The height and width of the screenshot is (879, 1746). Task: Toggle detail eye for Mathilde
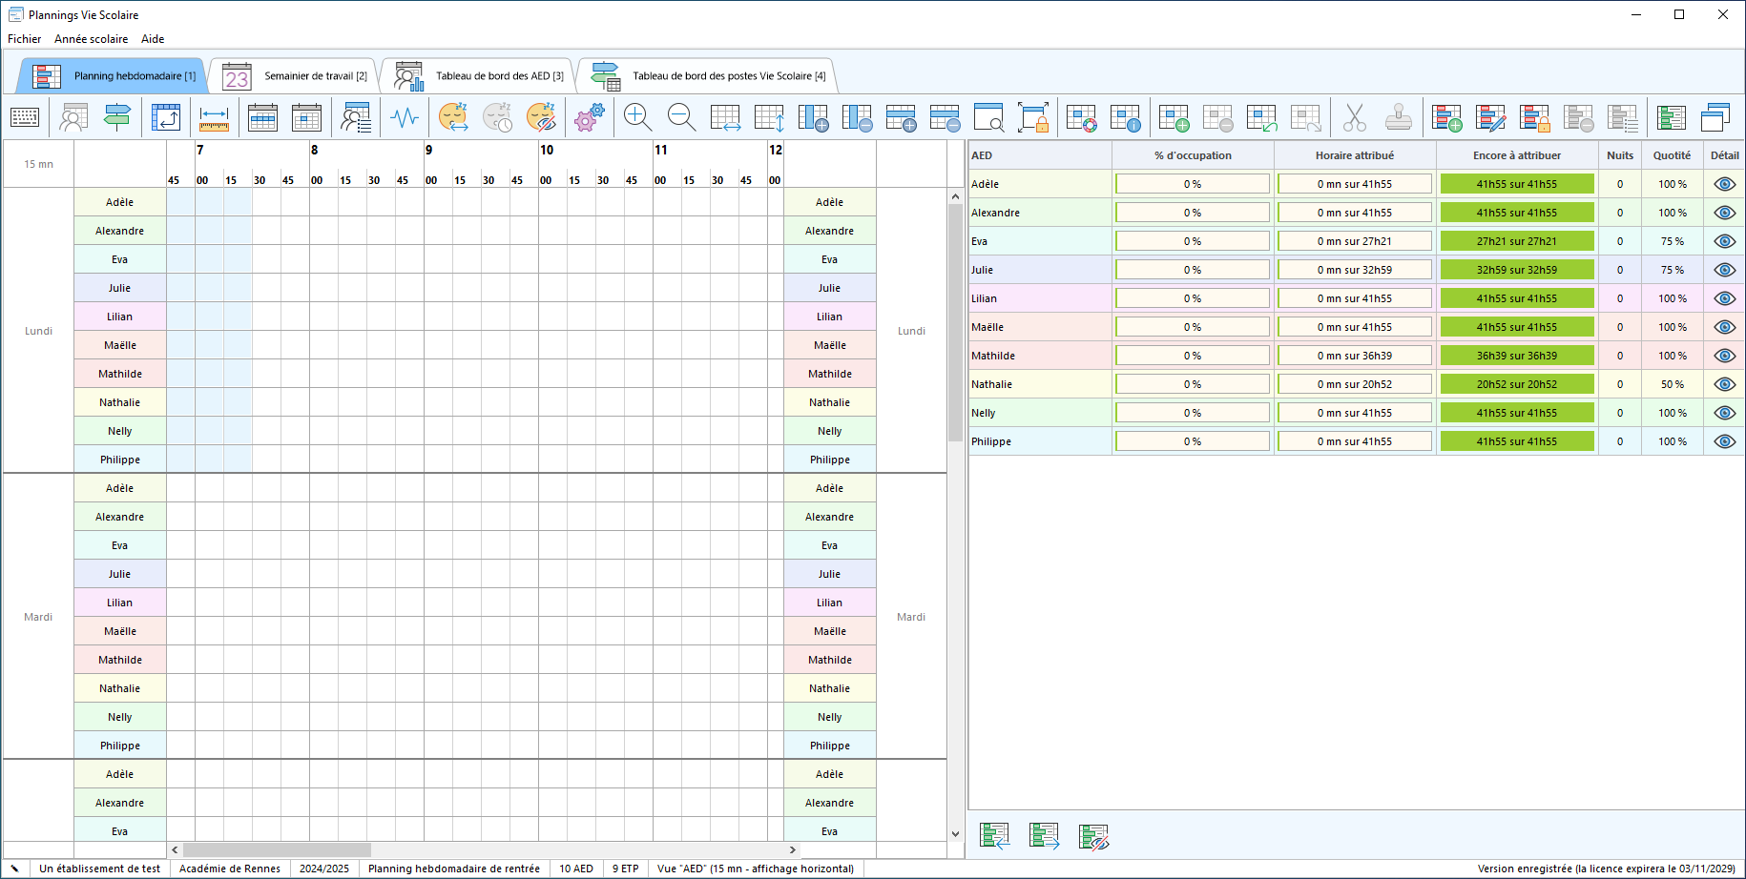pyautogui.click(x=1724, y=356)
